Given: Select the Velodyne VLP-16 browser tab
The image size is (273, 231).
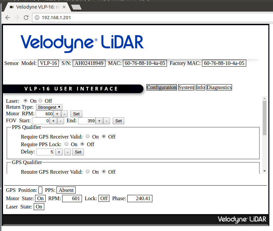Looking at the screenshot, I should [37, 7].
